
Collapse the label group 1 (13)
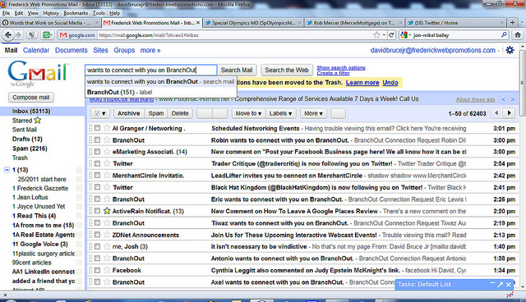coord(7,170)
